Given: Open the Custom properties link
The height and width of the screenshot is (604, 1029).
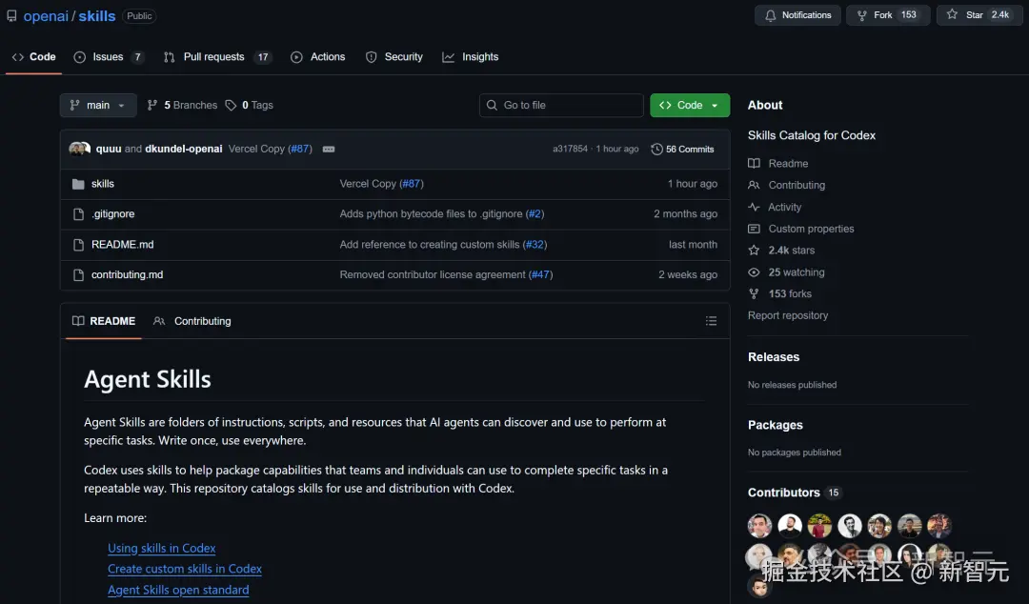Looking at the screenshot, I should 801,229.
